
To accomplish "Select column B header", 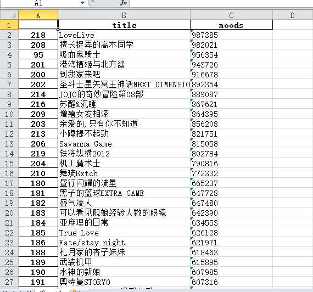I will 124,15.
